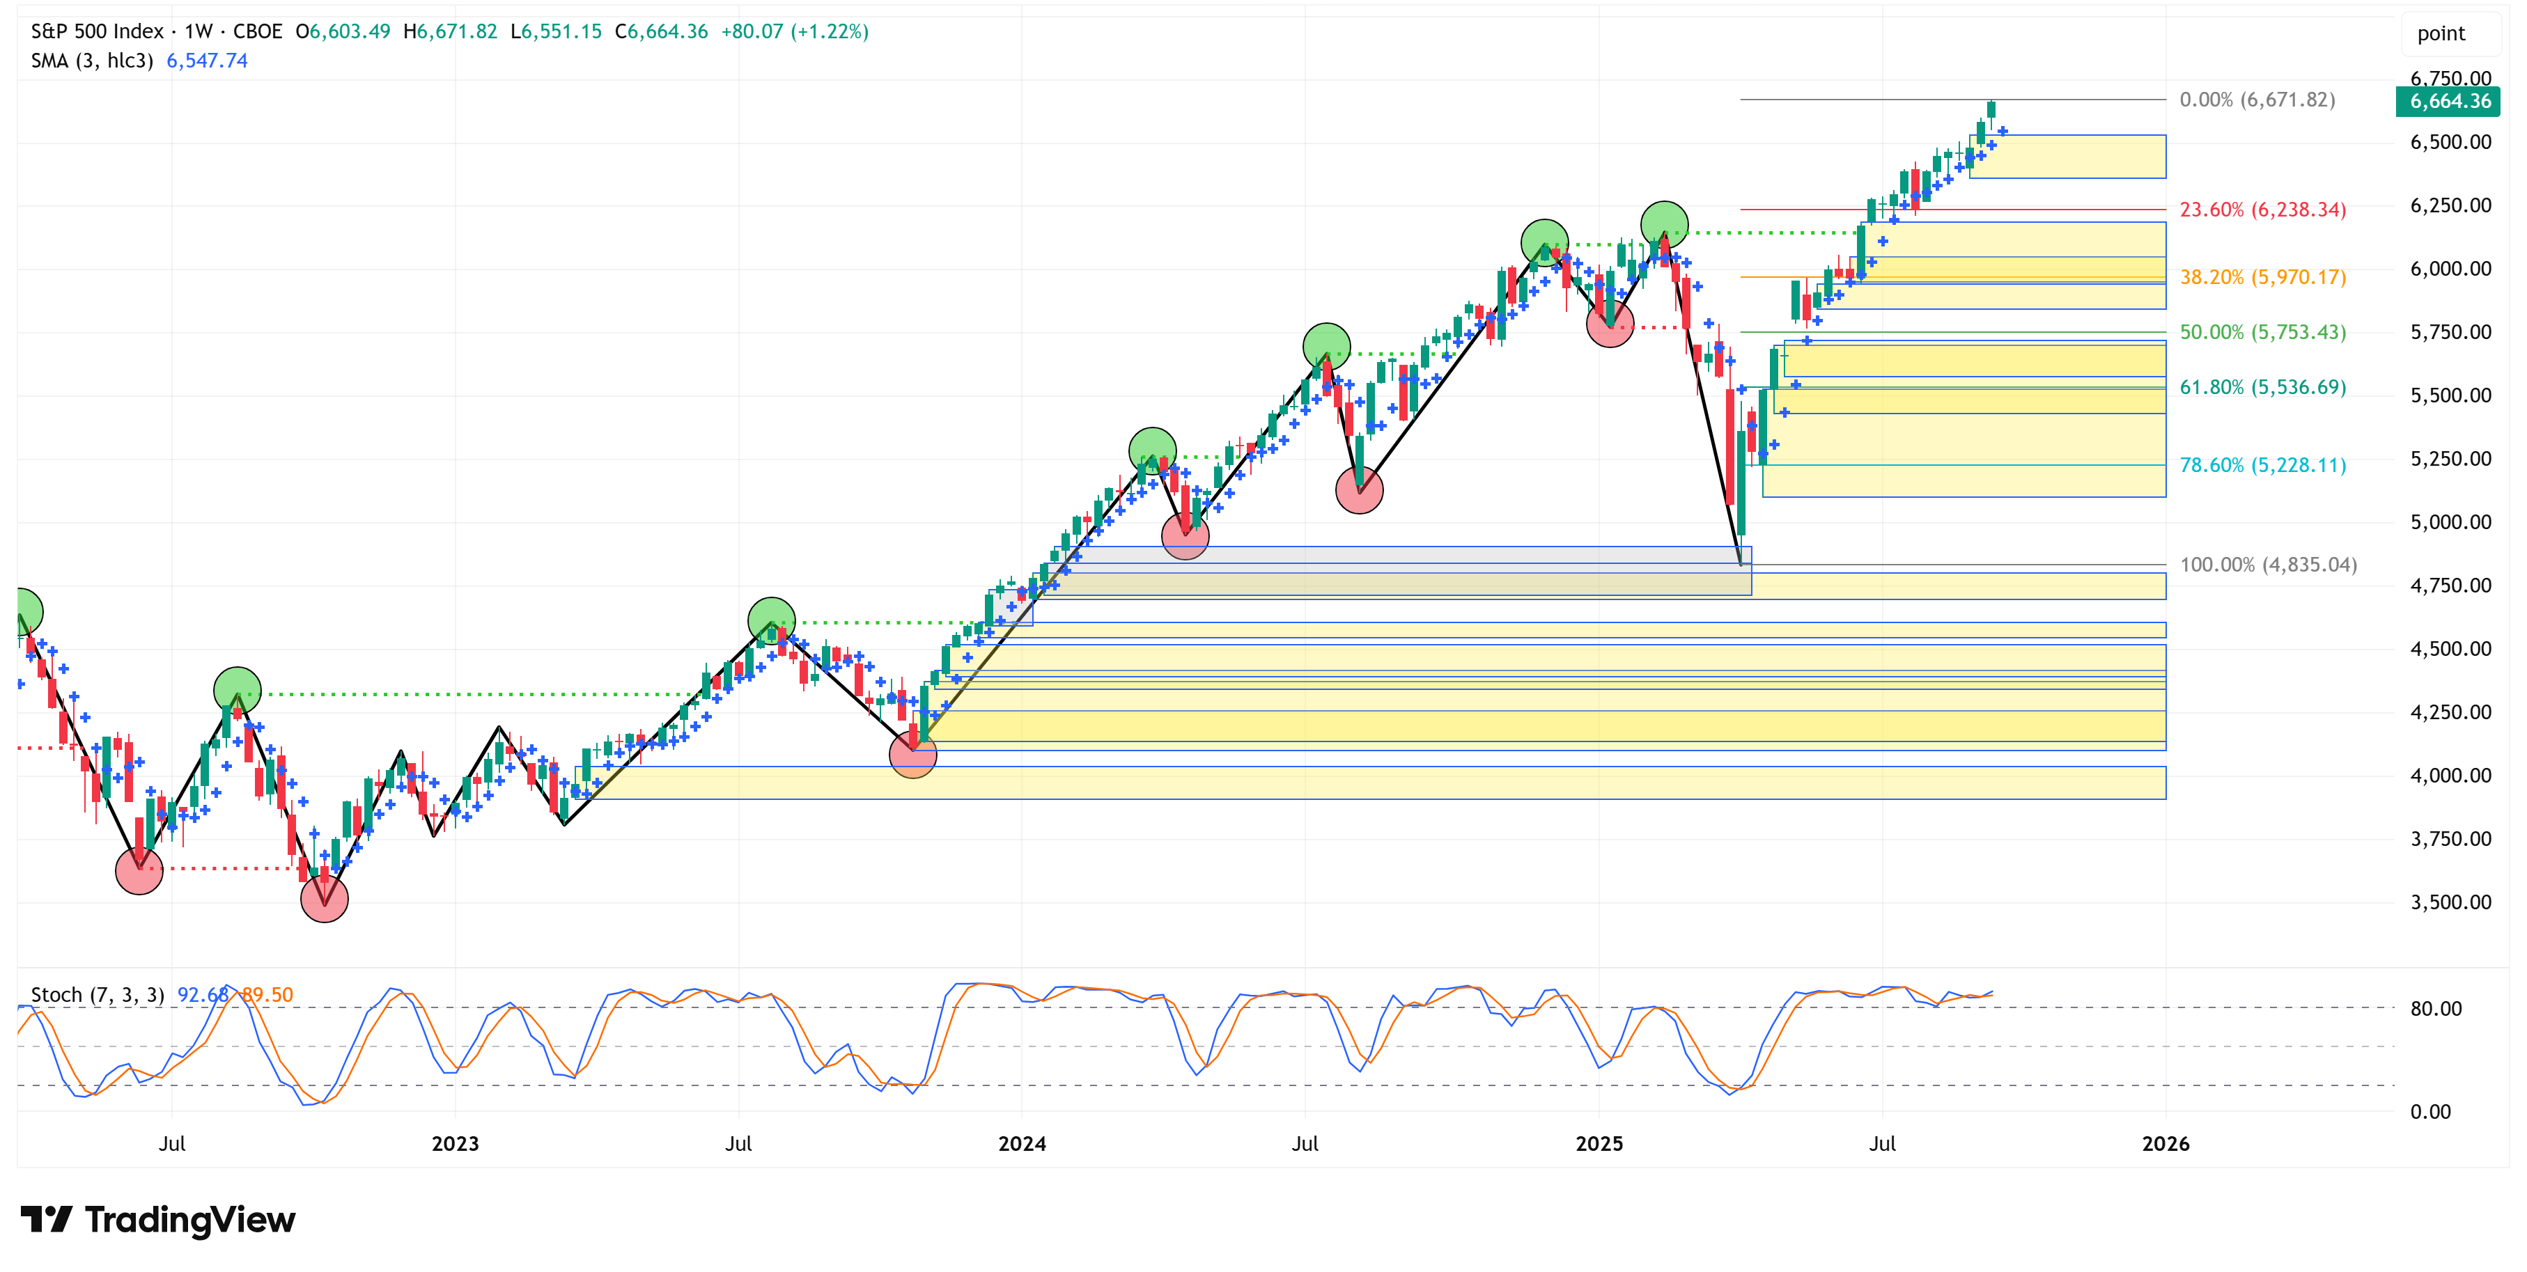Select the SMA (3, hlc3) indicator legend

click(91, 61)
